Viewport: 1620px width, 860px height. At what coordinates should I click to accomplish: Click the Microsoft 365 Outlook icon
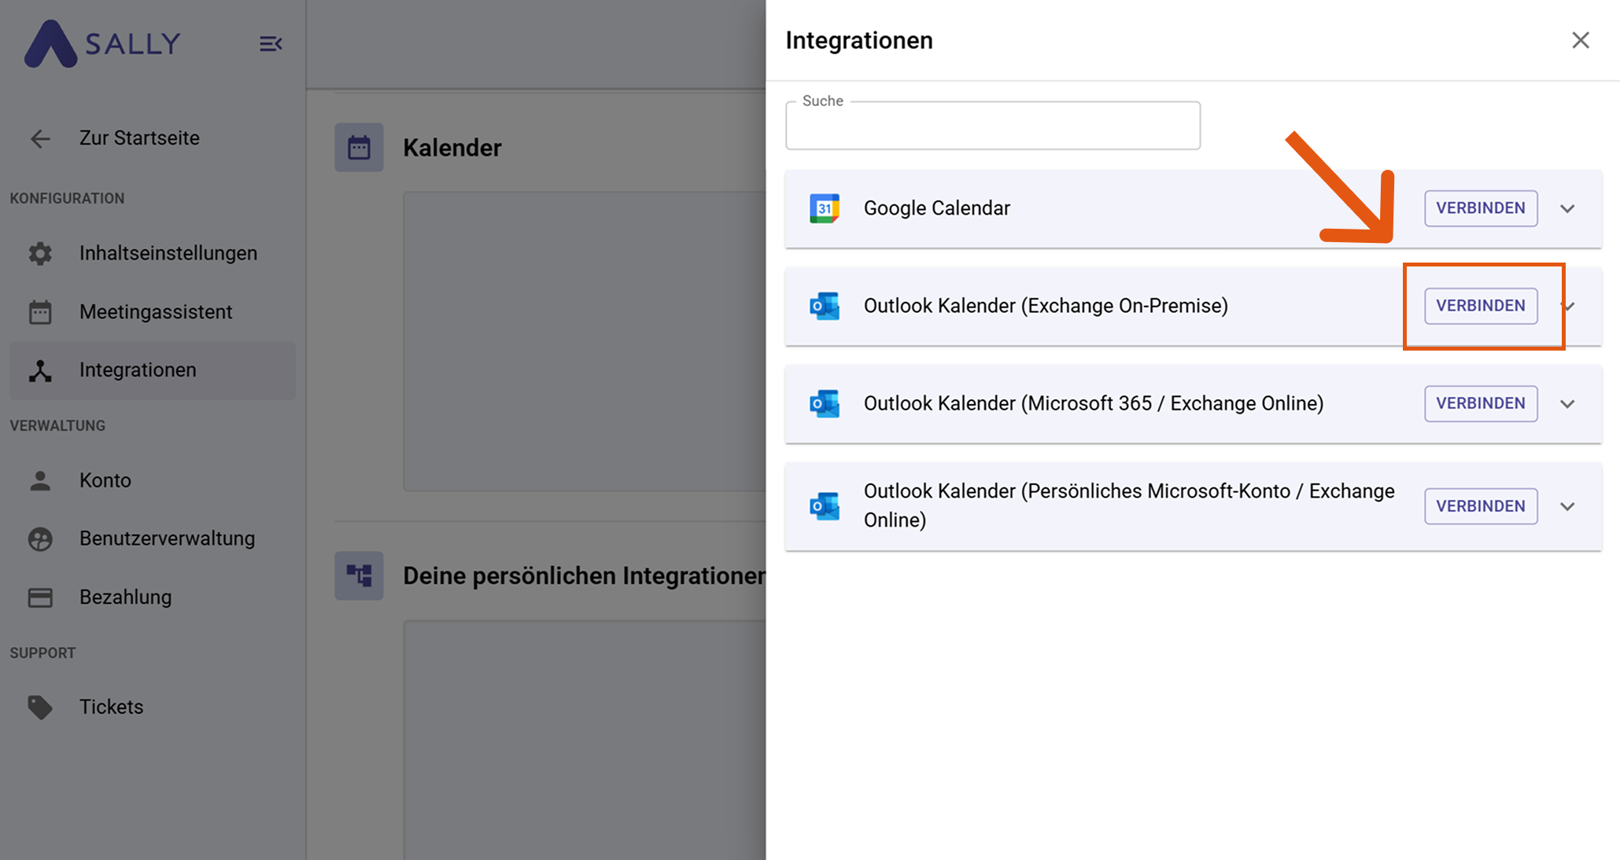[x=825, y=403]
